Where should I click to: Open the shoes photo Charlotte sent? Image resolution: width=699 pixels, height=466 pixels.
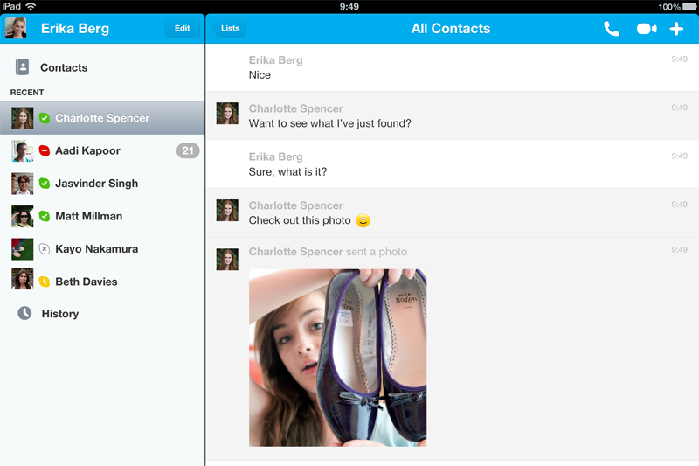pyautogui.click(x=337, y=358)
